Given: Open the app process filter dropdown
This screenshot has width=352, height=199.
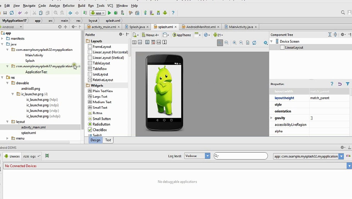Looking at the screenshot, I should [x=308, y=156].
